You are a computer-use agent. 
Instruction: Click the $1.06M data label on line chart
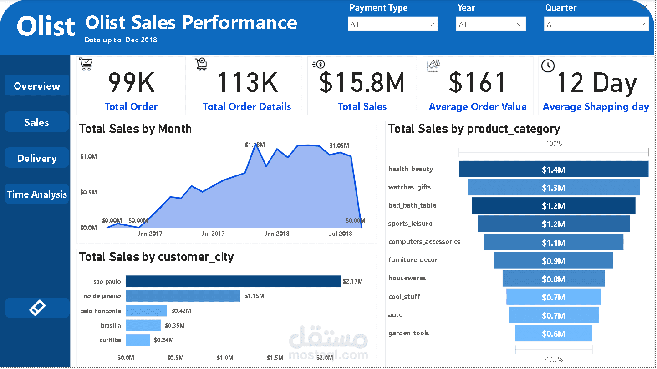[x=339, y=146]
